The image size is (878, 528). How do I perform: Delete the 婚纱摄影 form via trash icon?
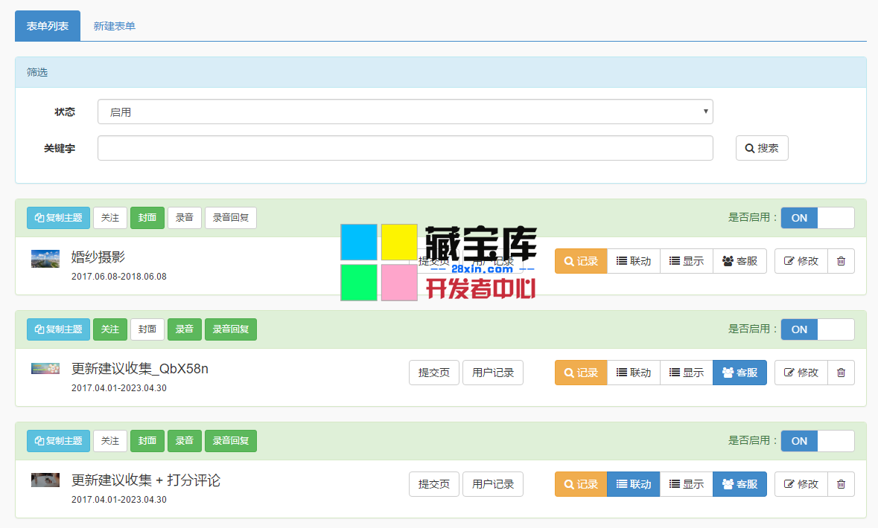[x=841, y=261]
